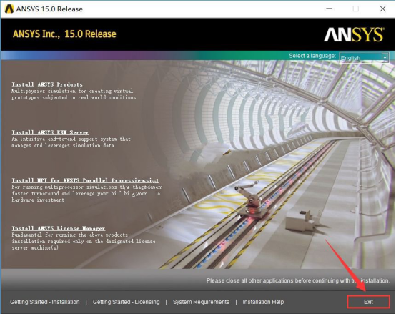Open Getting Started - Installation guide

[x=45, y=302]
